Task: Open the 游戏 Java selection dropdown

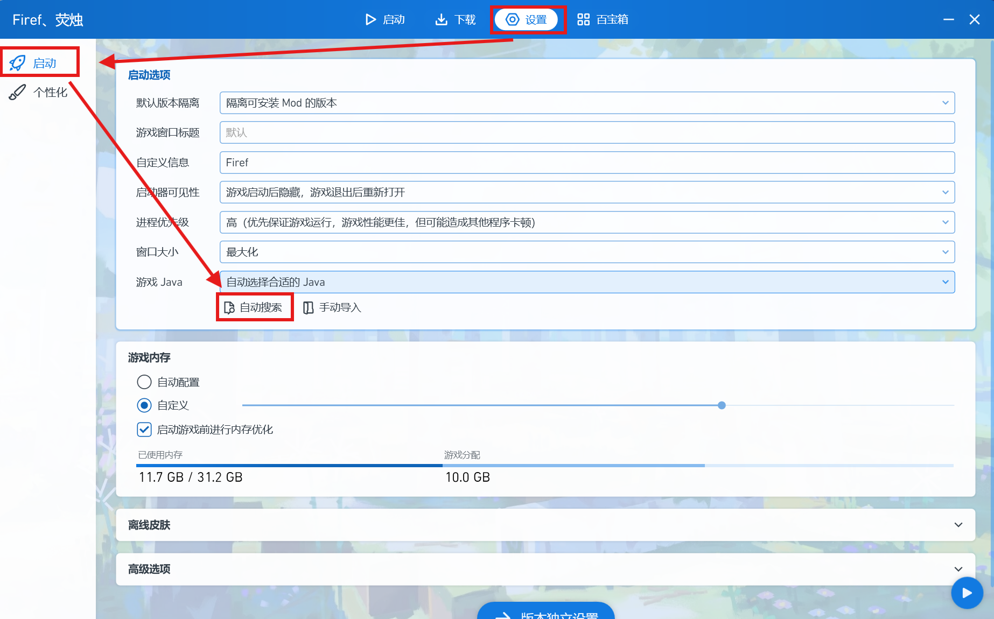Action: pyautogui.click(x=587, y=282)
